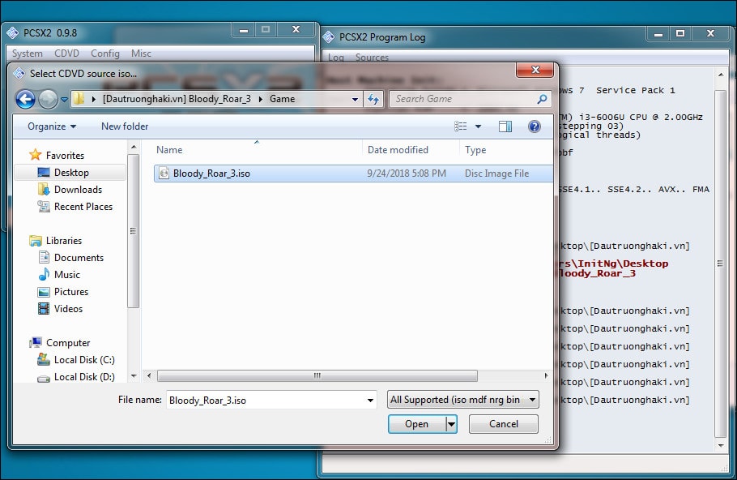This screenshot has height=480, width=737.
Task: Click the Open button split arrow
Action: [451, 424]
